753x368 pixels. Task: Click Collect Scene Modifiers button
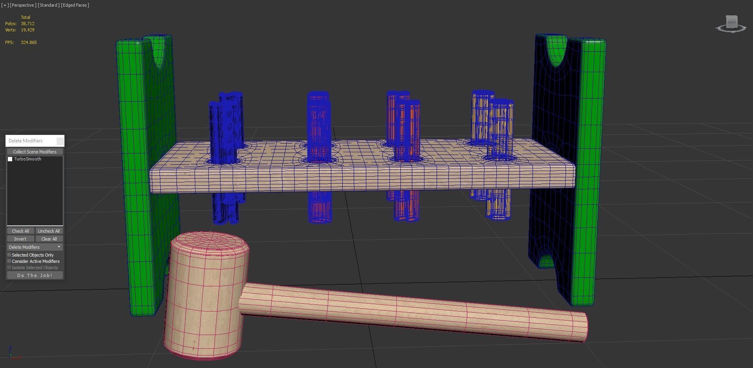(35, 152)
